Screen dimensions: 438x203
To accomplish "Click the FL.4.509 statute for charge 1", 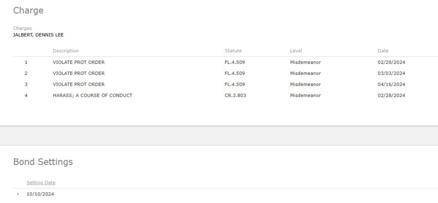I will [x=235, y=63].
